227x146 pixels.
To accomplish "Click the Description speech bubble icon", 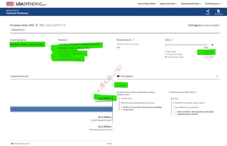I will click(x=118, y=76).
